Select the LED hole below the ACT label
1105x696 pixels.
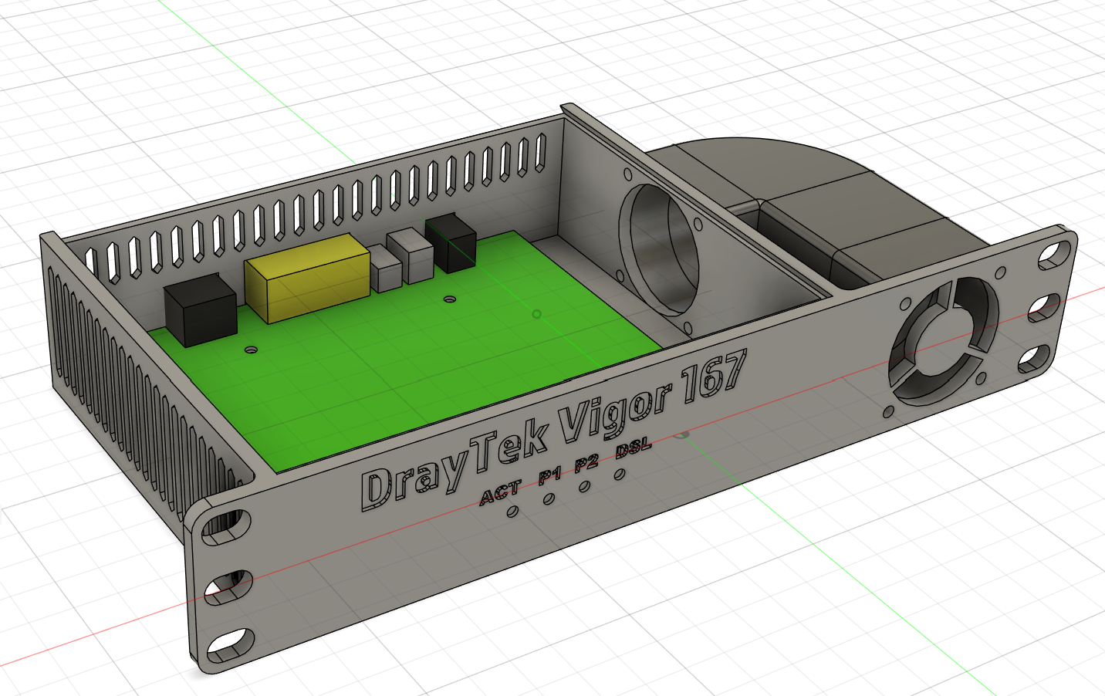(513, 511)
